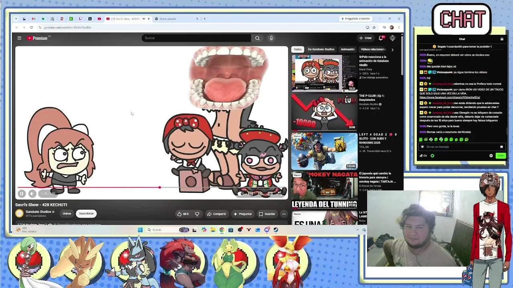Click the Crear button
This screenshot has width=513, height=288.
[366, 38]
